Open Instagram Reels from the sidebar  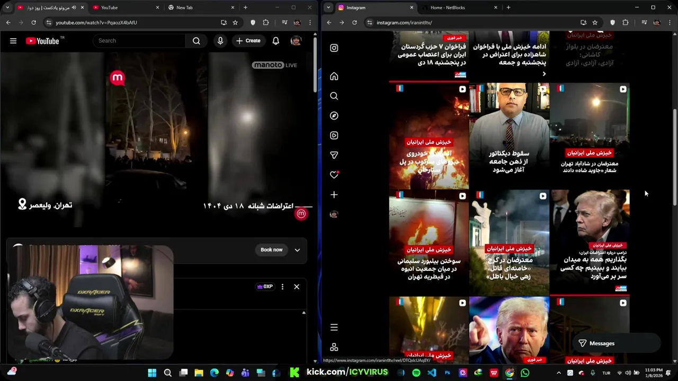(x=334, y=135)
